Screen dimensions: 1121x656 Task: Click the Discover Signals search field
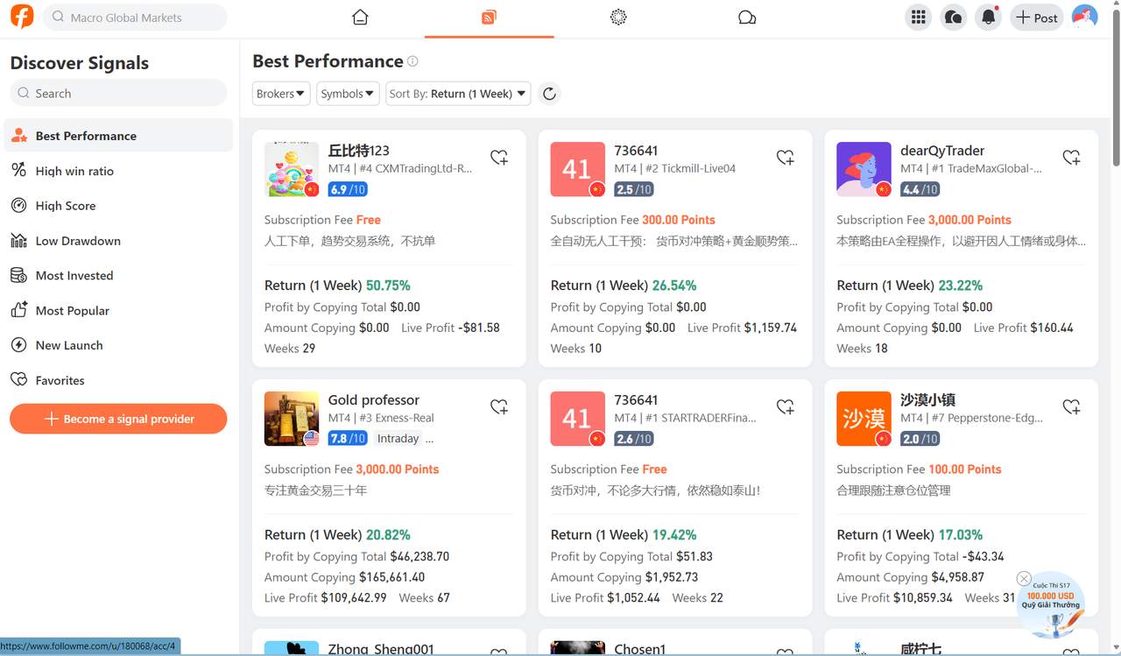click(x=117, y=92)
